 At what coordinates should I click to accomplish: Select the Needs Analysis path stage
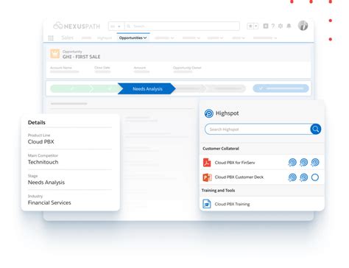pyautogui.click(x=147, y=88)
